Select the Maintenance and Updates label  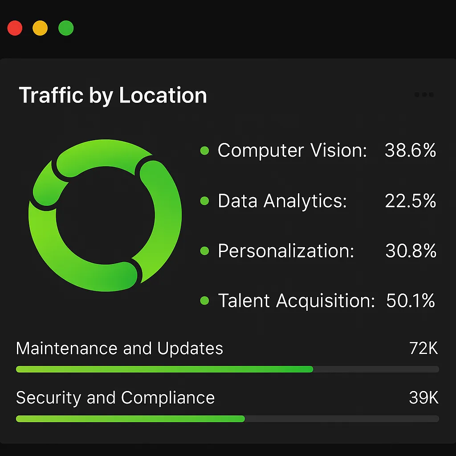click(x=119, y=348)
